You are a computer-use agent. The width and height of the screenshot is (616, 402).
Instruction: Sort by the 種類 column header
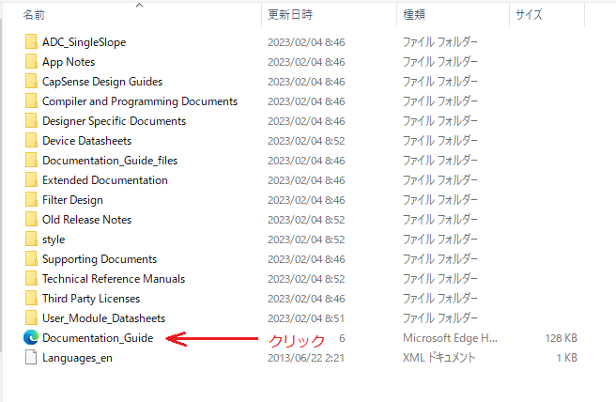414,14
